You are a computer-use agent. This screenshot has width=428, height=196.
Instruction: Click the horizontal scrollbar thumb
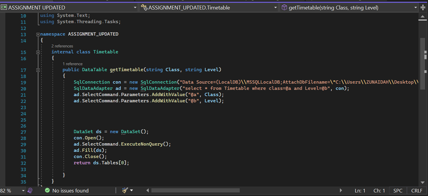point(195,190)
